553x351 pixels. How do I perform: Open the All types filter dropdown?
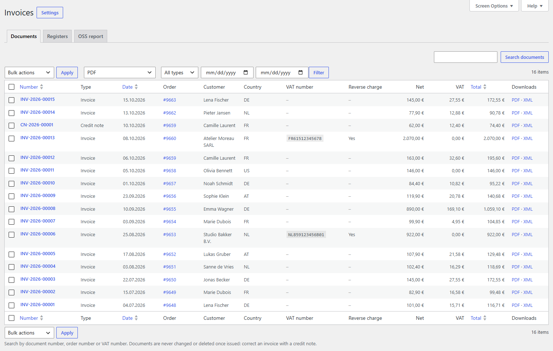tap(180, 72)
